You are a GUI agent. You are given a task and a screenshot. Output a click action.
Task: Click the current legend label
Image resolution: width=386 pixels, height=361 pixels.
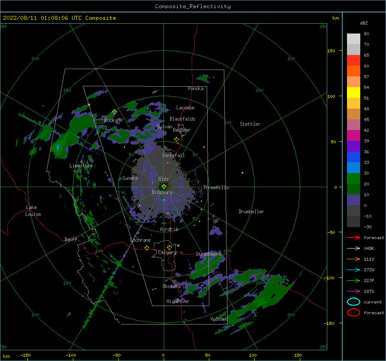(x=373, y=302)
